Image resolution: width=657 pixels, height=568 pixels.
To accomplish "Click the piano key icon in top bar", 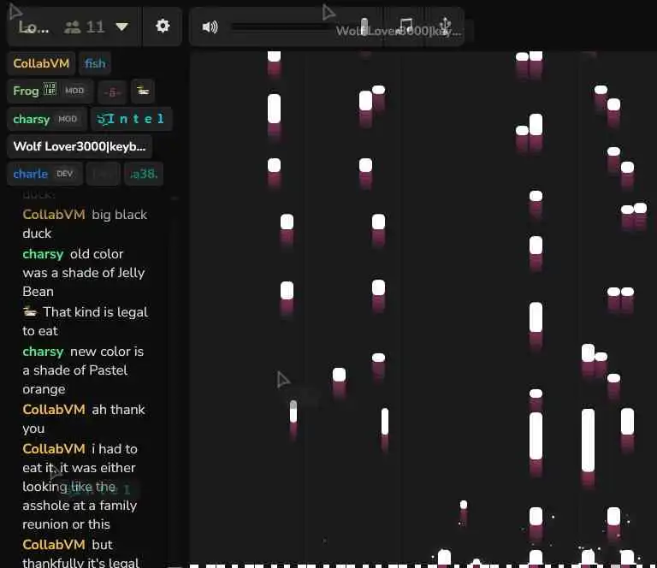I will pyautogui.click(x=364, y=27).
